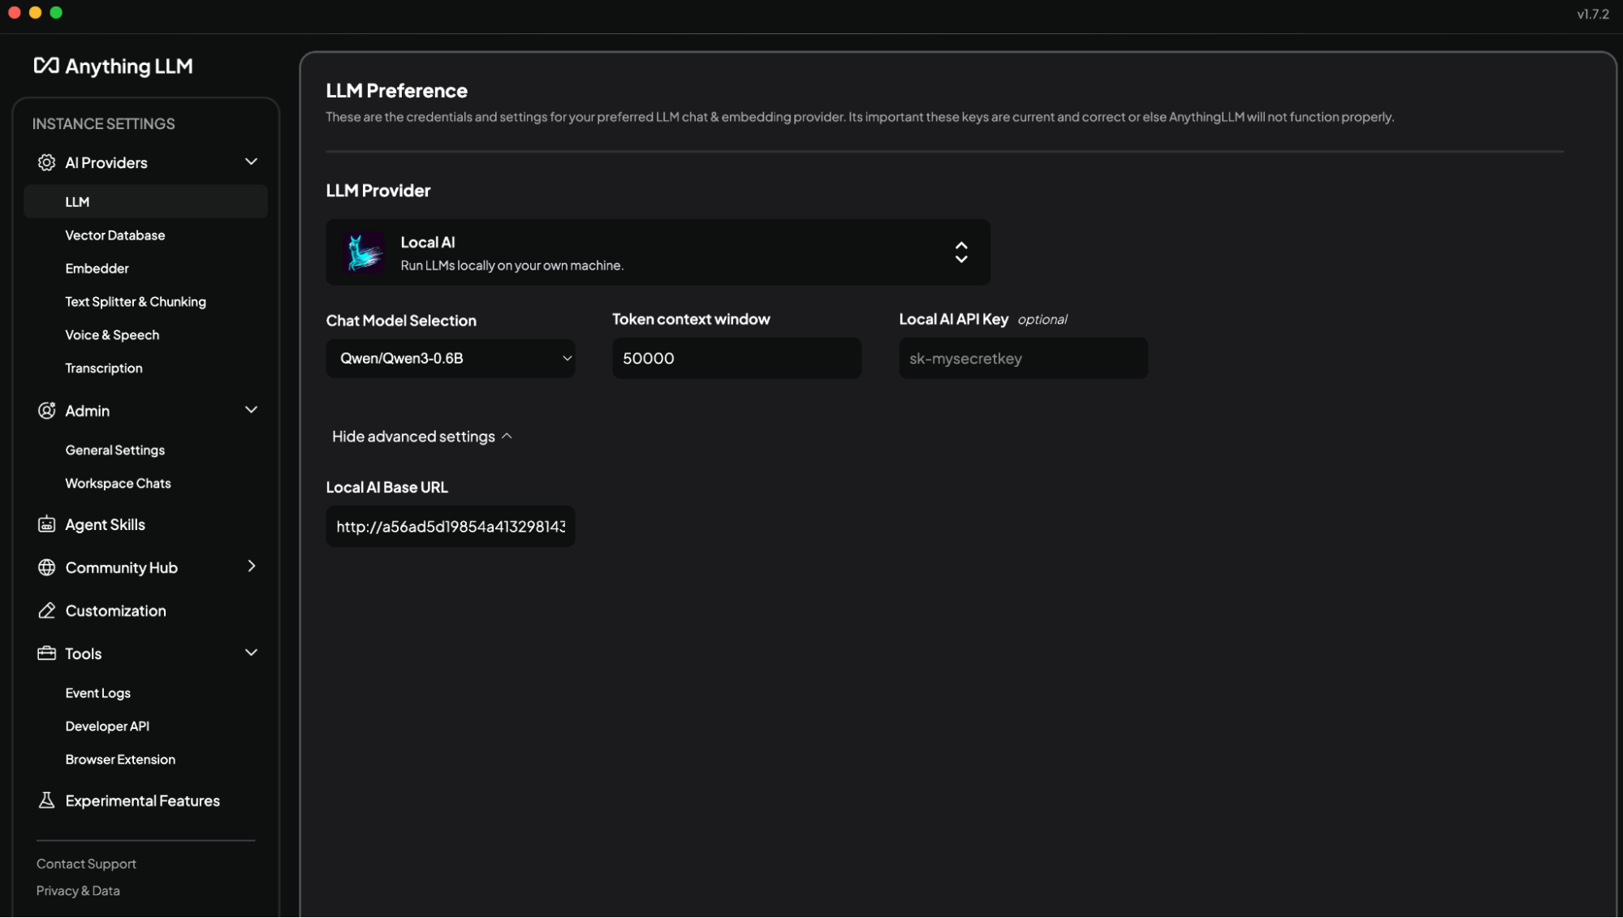Click the Chat Model Selection label
1623x918 pixels.
[x=401, y=321]
